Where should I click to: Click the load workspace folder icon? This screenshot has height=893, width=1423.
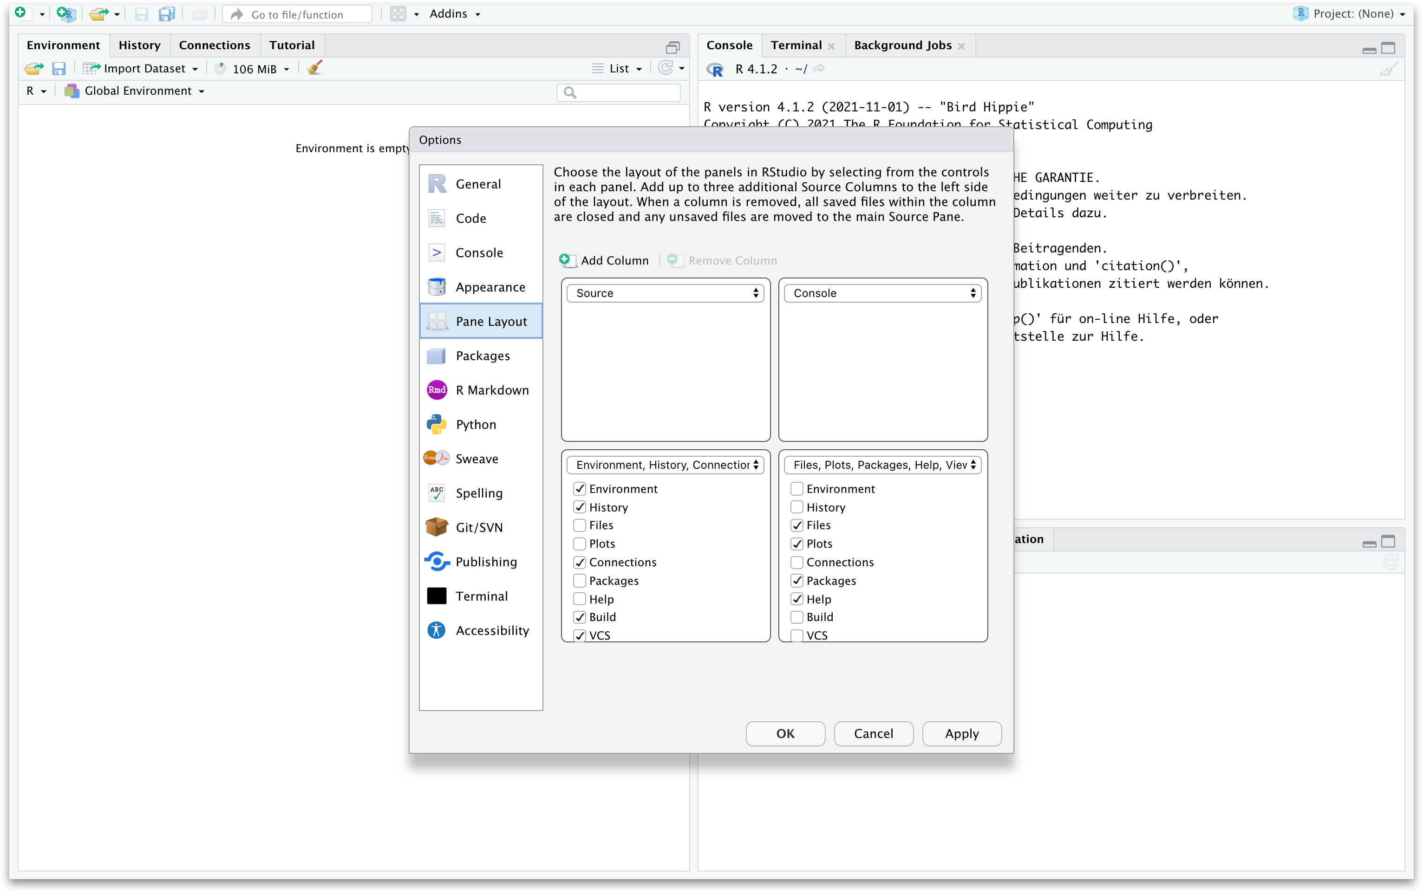34,69
